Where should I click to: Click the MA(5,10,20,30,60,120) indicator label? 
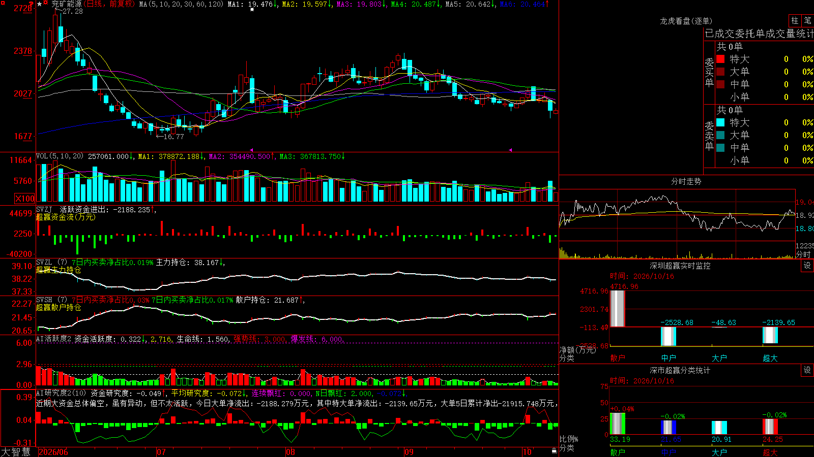click(181, 4)
